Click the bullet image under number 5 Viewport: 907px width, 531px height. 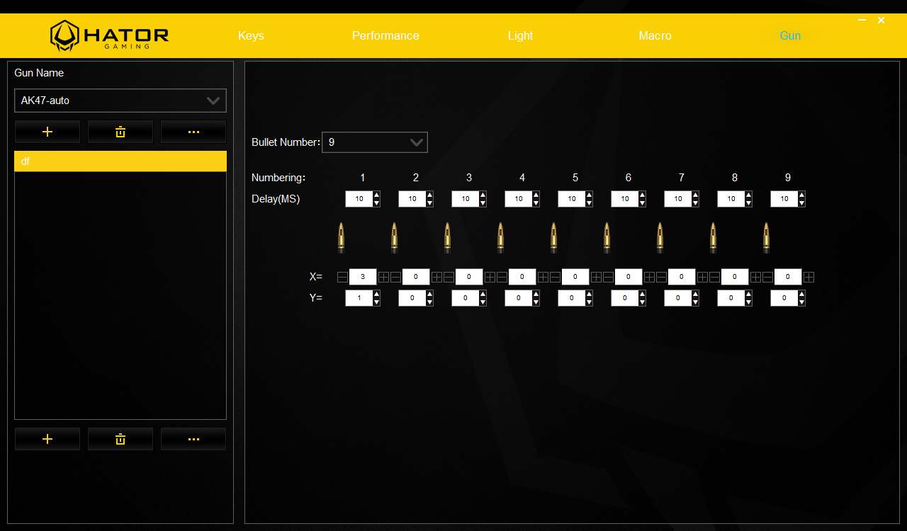point(553,238)
